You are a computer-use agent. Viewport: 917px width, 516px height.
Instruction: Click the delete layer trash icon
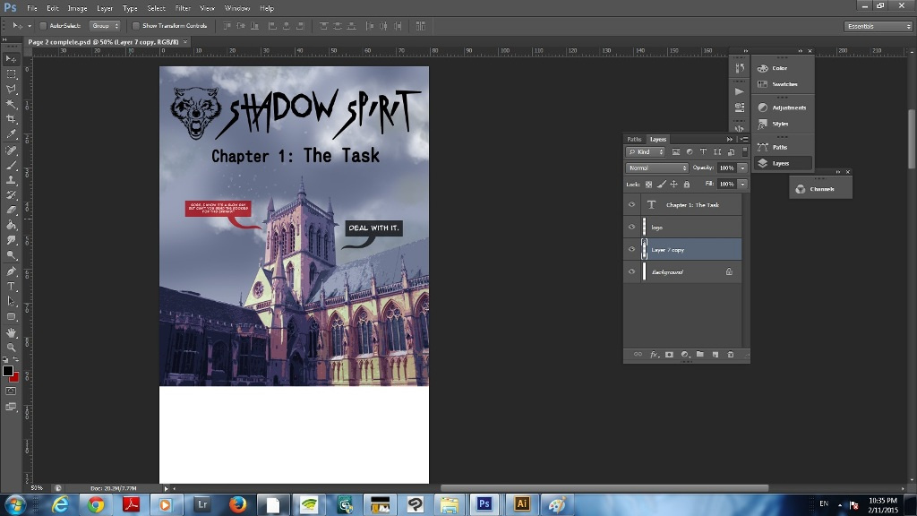tap(730, 355)
